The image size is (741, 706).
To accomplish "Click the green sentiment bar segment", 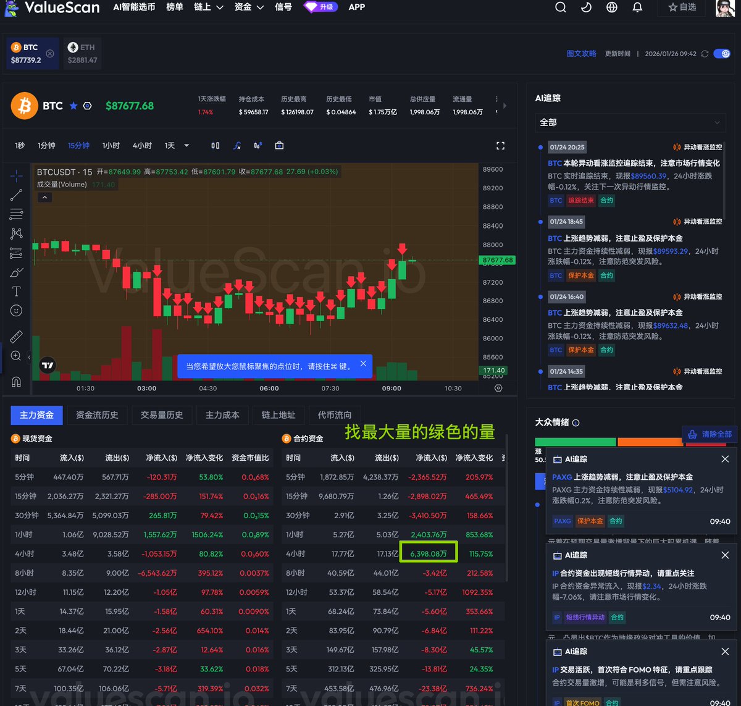I will pyautogui.click(x=576, y=442).
